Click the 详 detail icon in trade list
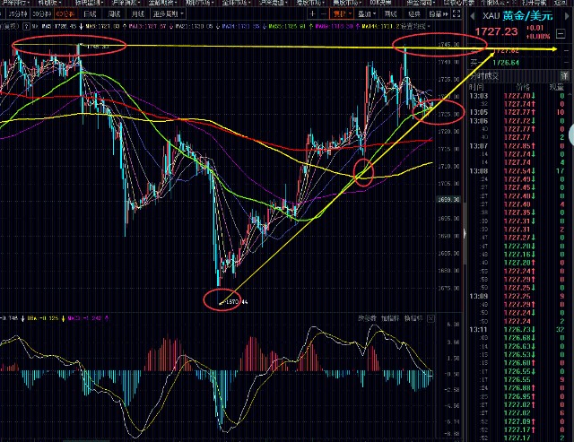The height and width of the screenshot is (442, 574). (x=564, y=75)
